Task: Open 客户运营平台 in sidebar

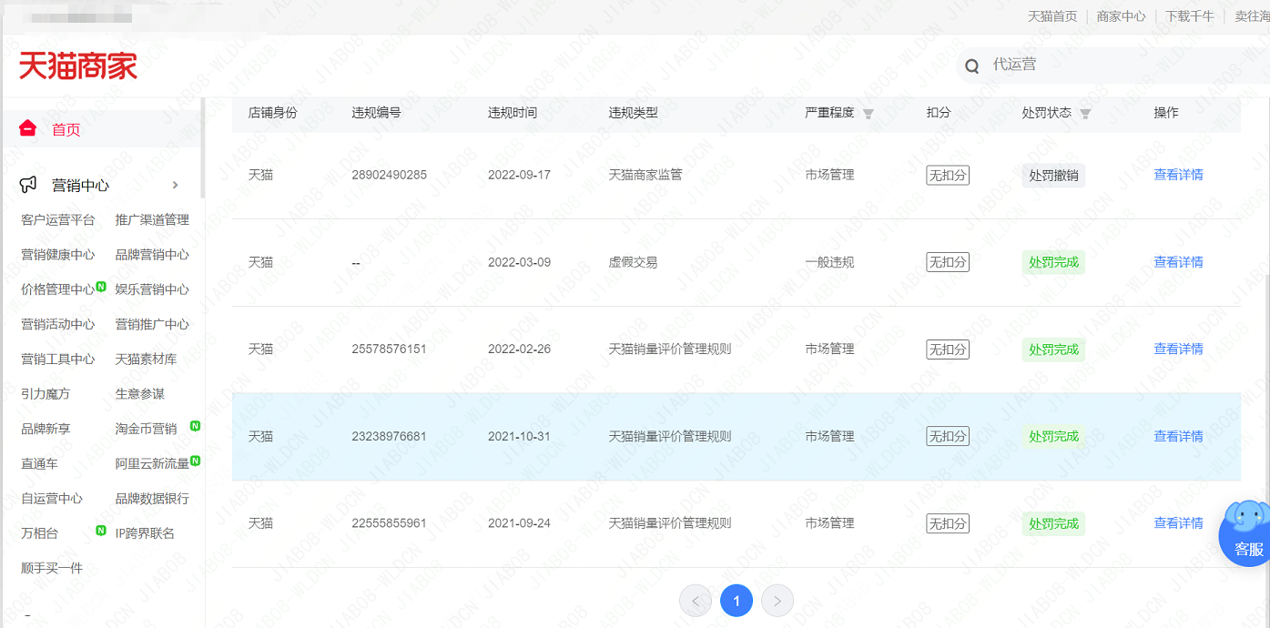Action: 57,220
